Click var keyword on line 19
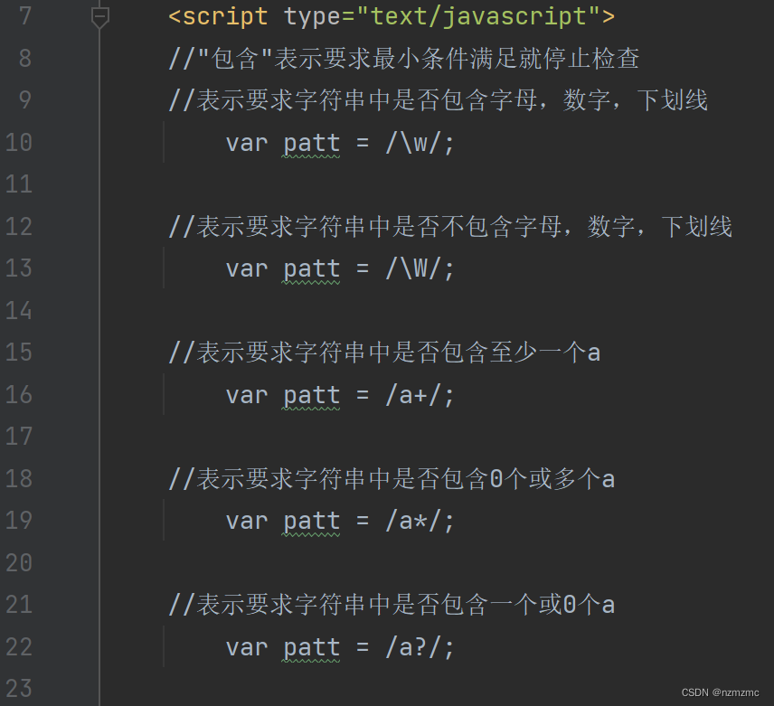The height and width of the screenshot is (706, 774). coord(247,522)
